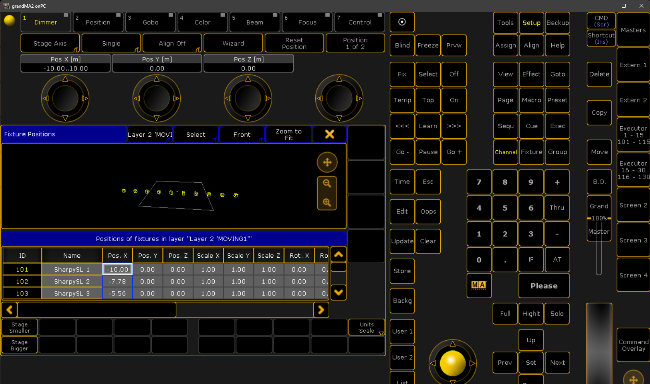650x384 pixels.
Task: Click the circle target button above Blind
Action: tap(402, 22)
